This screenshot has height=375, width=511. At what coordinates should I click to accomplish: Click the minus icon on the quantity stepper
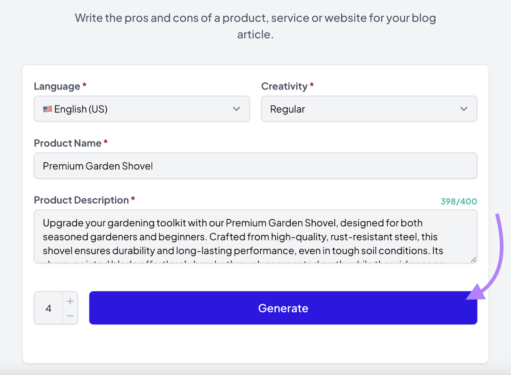click(x=70, y=316)
